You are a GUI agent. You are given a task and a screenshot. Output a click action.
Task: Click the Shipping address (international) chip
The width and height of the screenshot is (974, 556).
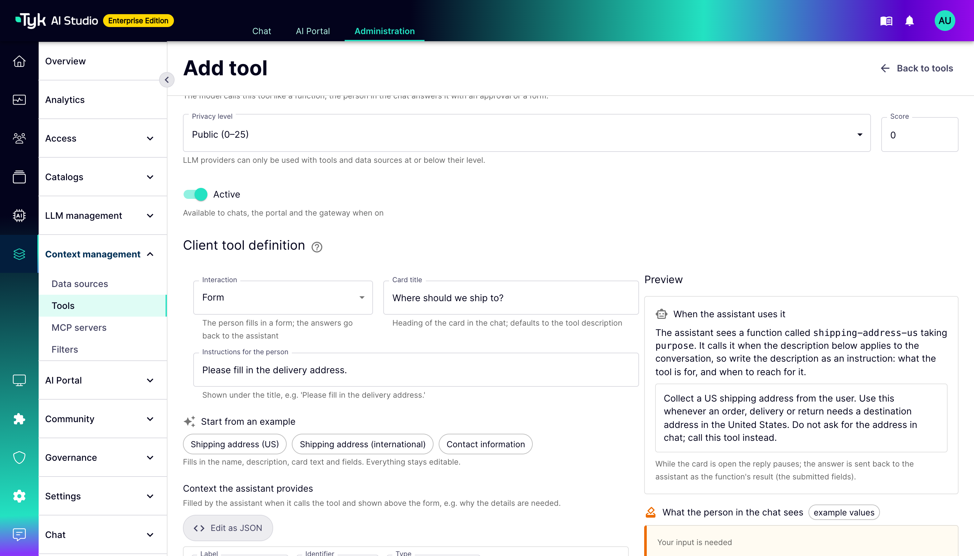point(362,444)
